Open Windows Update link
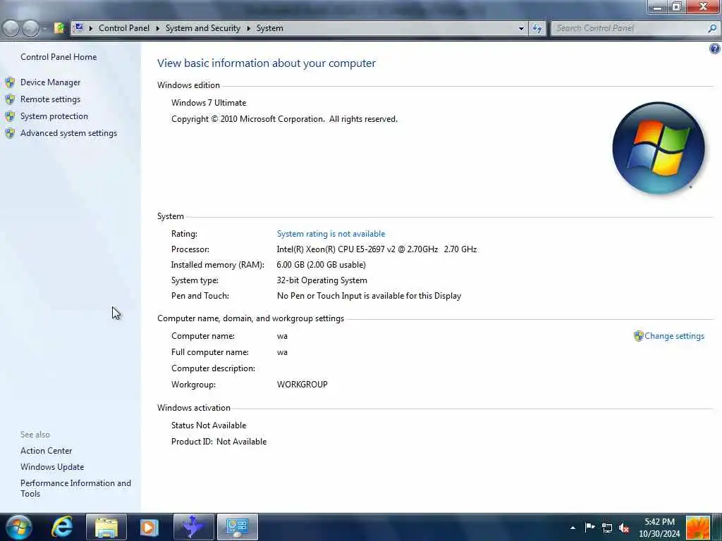 52,467
